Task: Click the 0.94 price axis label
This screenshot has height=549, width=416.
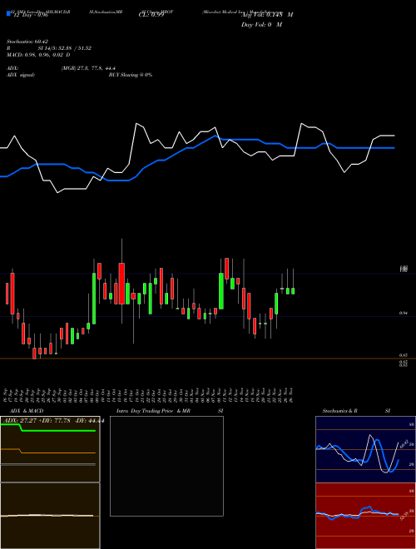Action: (x=403, y=313)
